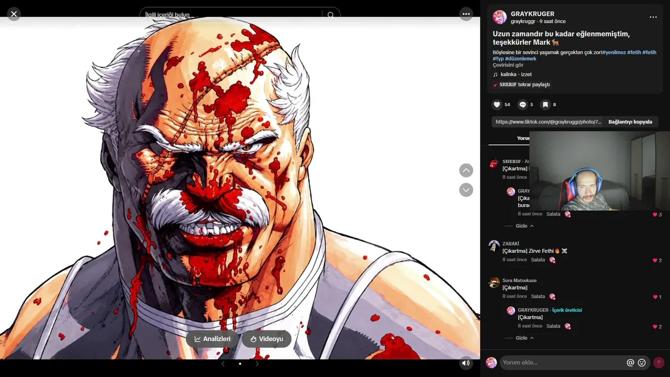Open the post's three-dot options menu
This screenshot has height=377, width=670.
click(x=653, y=17)
